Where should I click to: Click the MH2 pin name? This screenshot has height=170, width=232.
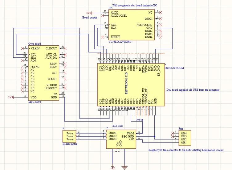(183, 139)
